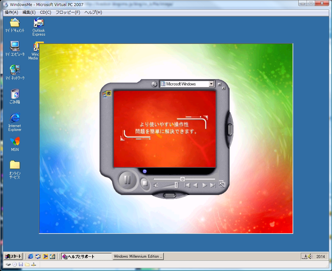Launch Internet Explorer from quick launch

[x=31, y=256]
